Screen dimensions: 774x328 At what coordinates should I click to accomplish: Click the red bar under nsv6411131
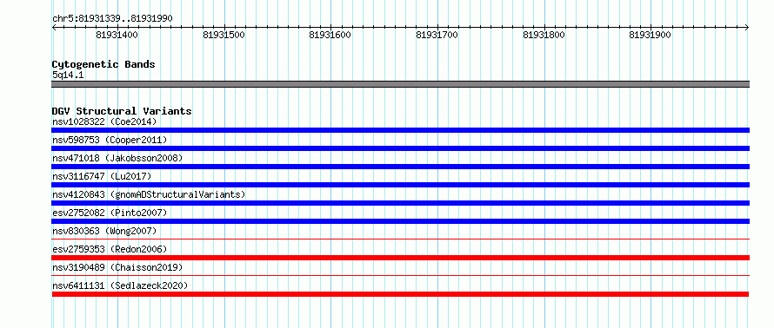coord(400,294)
